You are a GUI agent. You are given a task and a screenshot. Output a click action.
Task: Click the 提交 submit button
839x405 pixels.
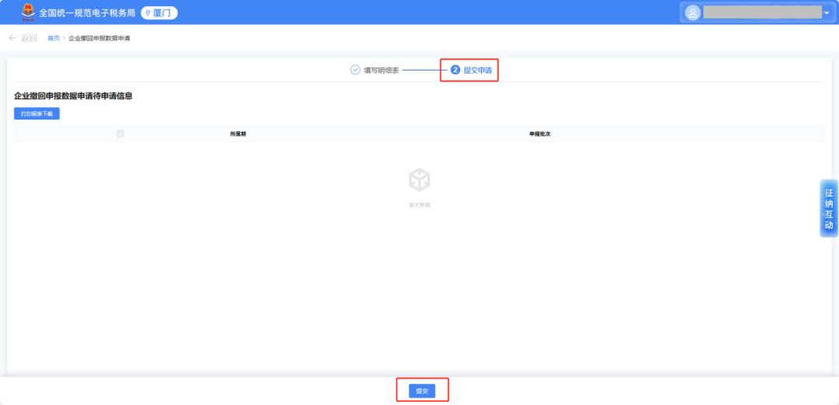tap(422, 391)
